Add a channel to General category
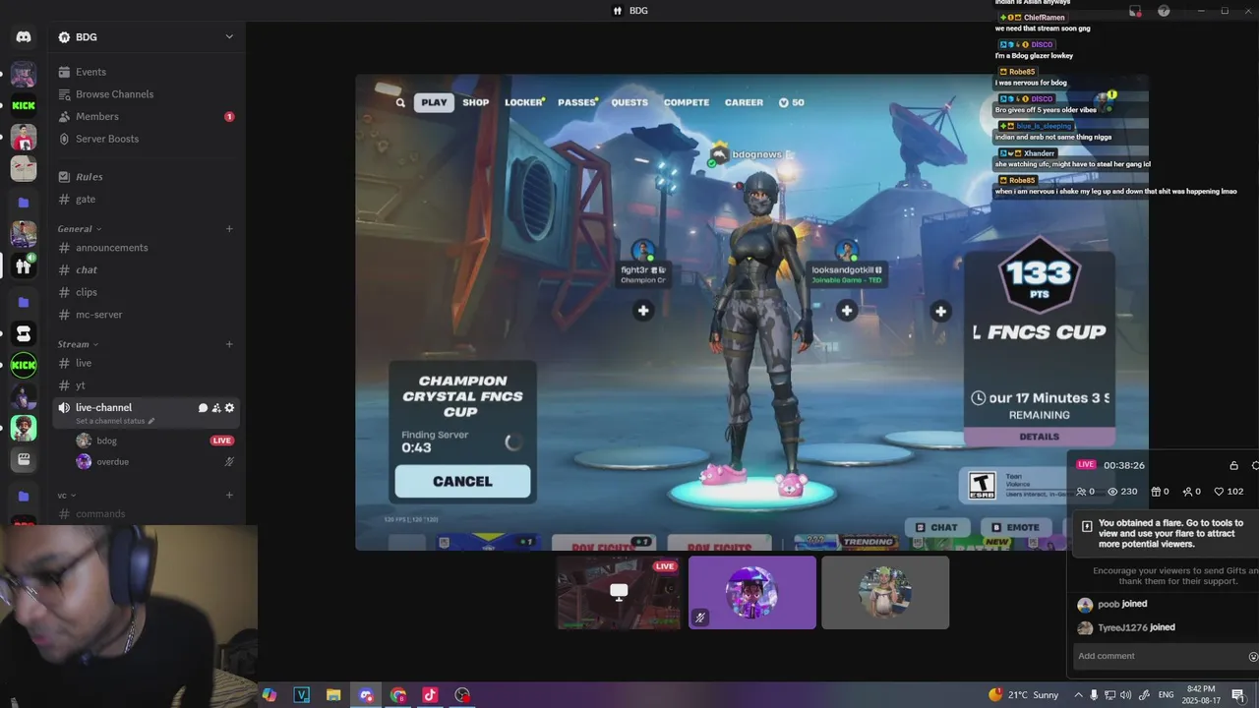Screen dimensions: 1259x708 pos(229,229)
